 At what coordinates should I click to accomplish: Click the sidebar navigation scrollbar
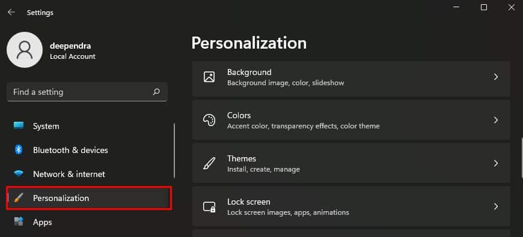[174, 151]
